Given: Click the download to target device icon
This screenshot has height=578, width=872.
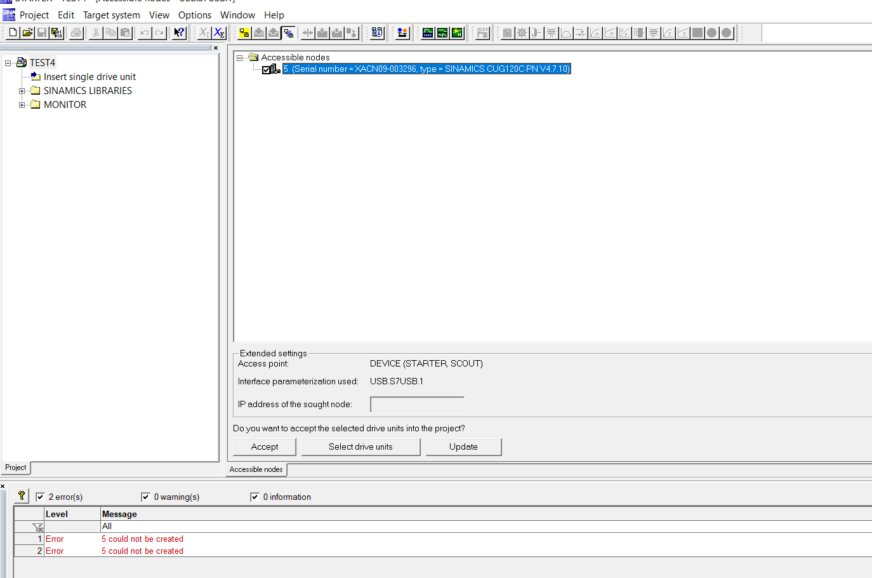Looking at the screenshot, I should point(322,32).
